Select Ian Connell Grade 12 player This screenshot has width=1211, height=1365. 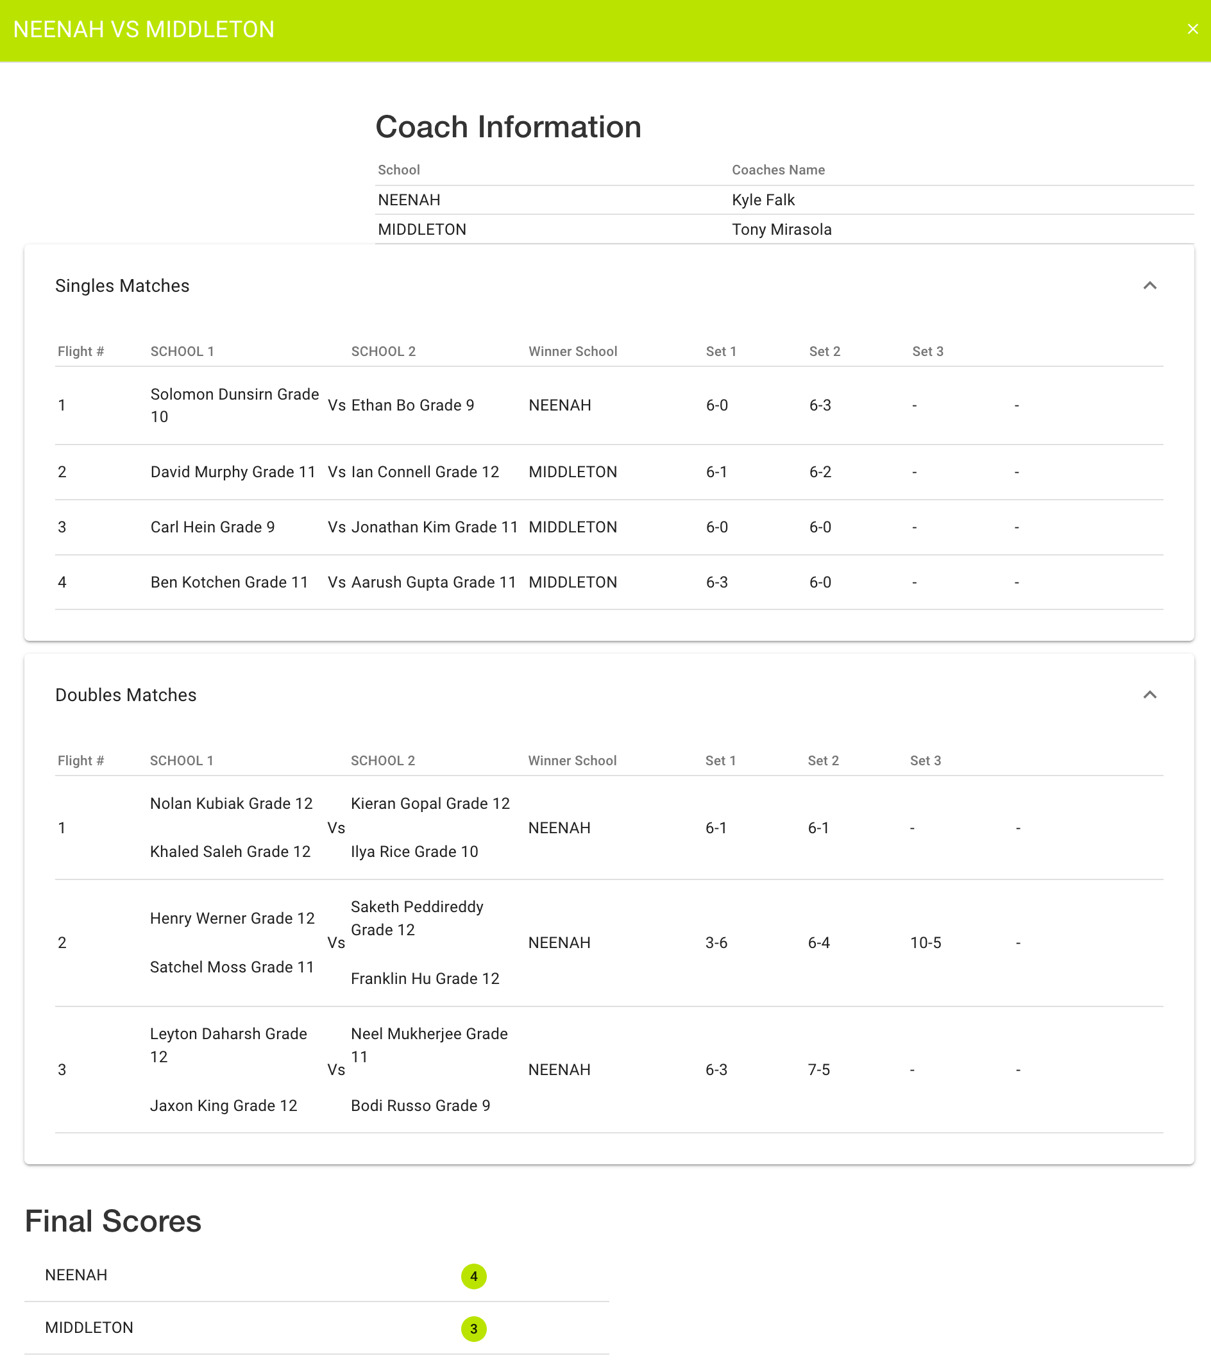[425, 472]
